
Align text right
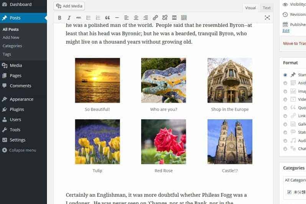point(146,18)
